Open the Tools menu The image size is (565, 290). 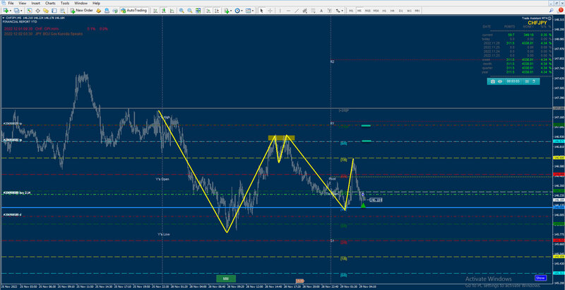(65, 3)
